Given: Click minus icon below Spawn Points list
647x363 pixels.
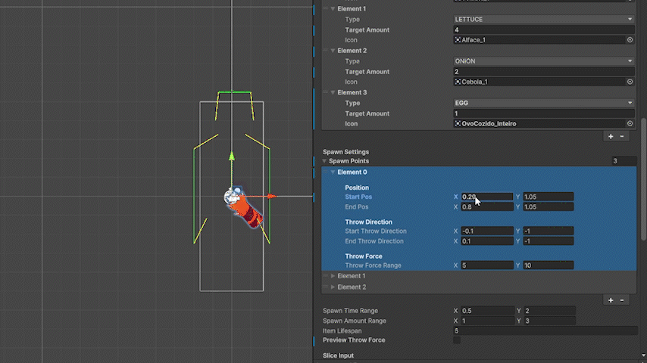Looking at the screenshot, I should 622,300.
